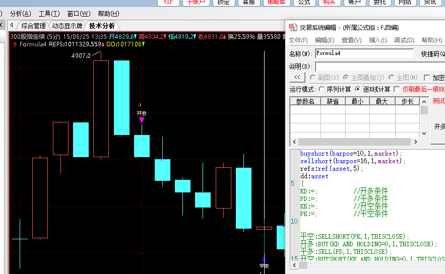Switch to the 动态显示牌 tab

pos(67,26)
